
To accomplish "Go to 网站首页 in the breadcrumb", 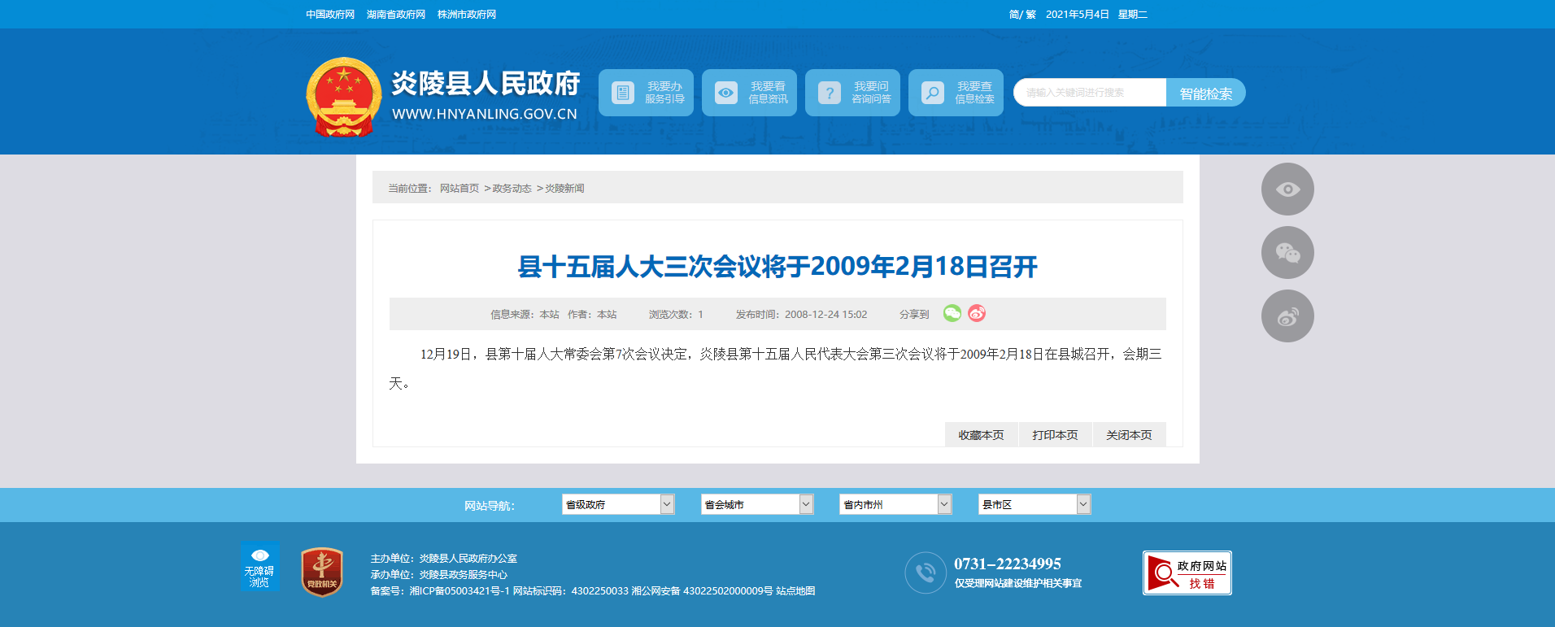I will point(460,189).
